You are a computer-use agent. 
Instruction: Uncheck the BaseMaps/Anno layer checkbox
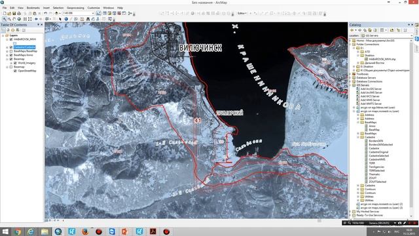pyautogui.click(x=11, y=55)
